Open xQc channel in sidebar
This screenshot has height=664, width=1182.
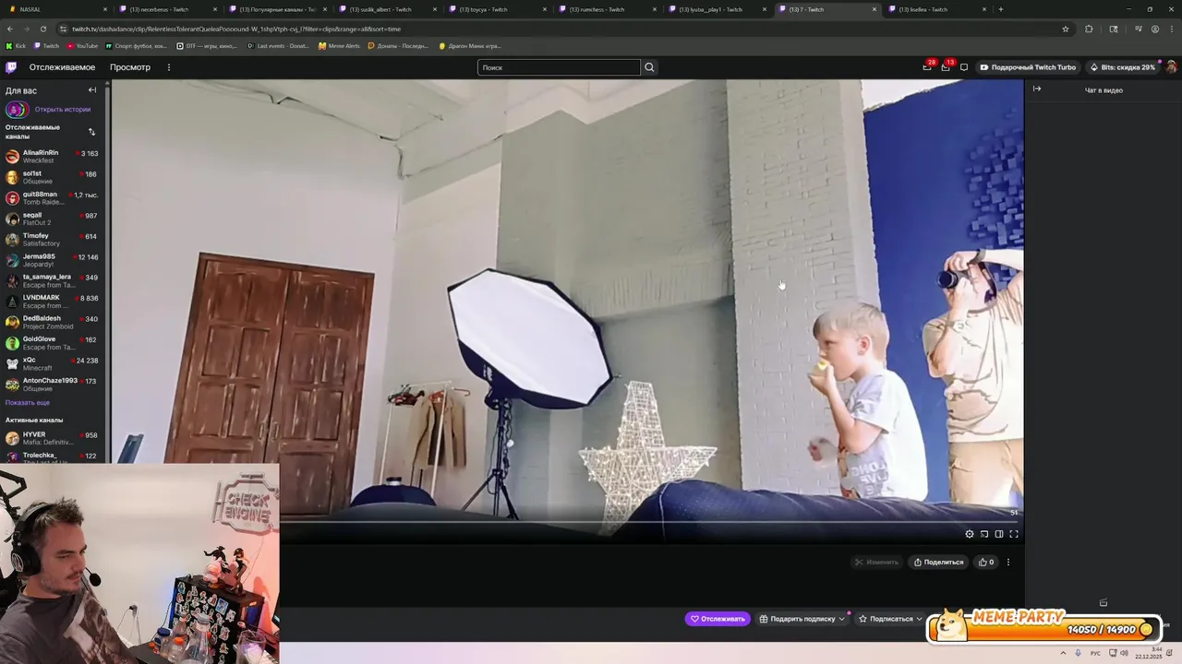(54, 363)
